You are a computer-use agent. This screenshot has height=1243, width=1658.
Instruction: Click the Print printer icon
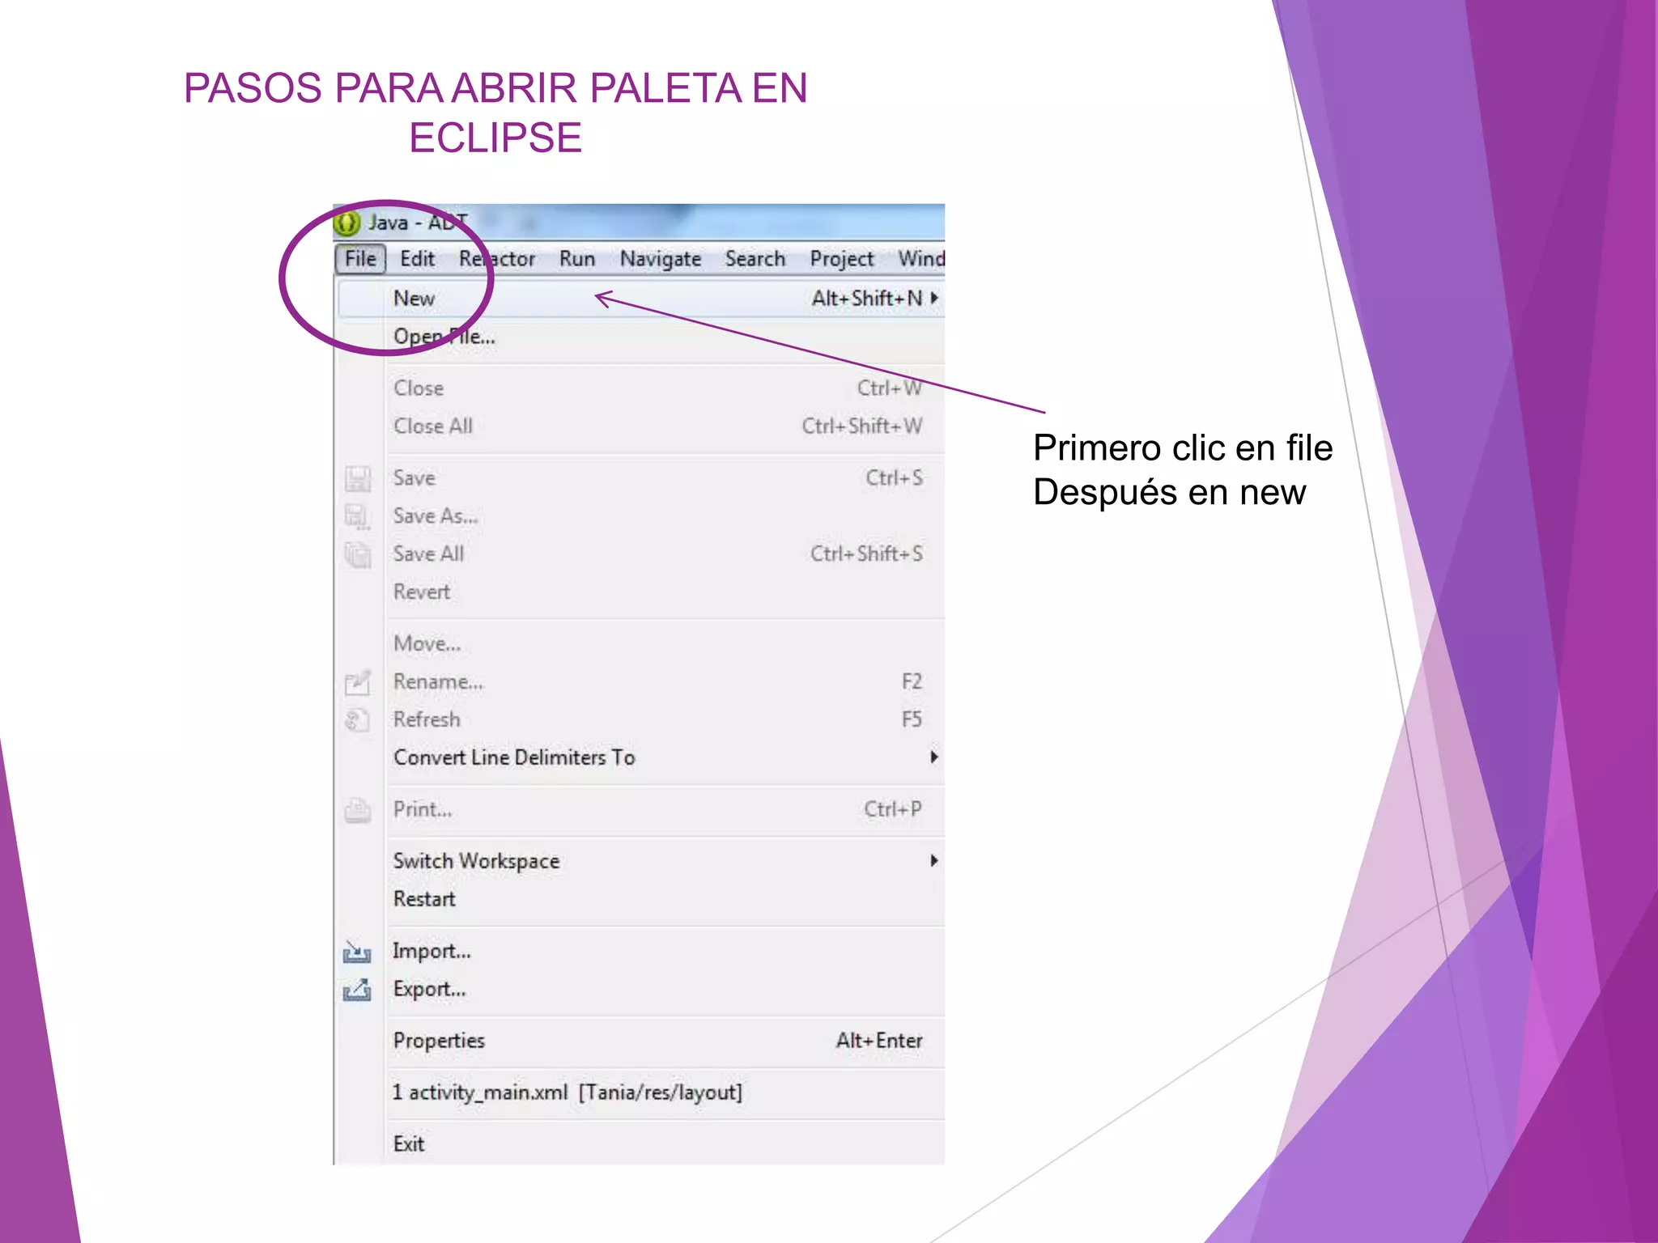click(x=358, y=810)
